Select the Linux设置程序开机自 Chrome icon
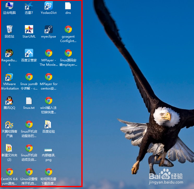This screenshot has width=194, height=189. pyautogui.click(x=29, y=172)
